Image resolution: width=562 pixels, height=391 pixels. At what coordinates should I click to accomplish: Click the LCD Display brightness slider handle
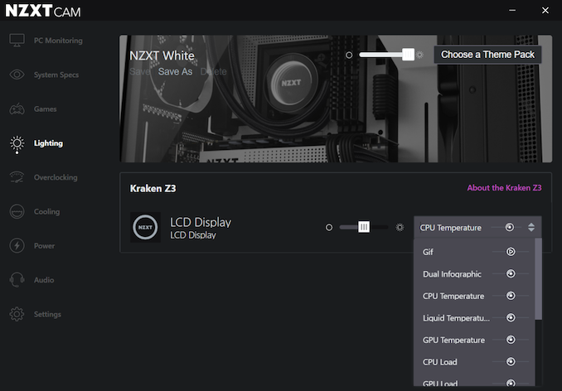click(364, 227)
